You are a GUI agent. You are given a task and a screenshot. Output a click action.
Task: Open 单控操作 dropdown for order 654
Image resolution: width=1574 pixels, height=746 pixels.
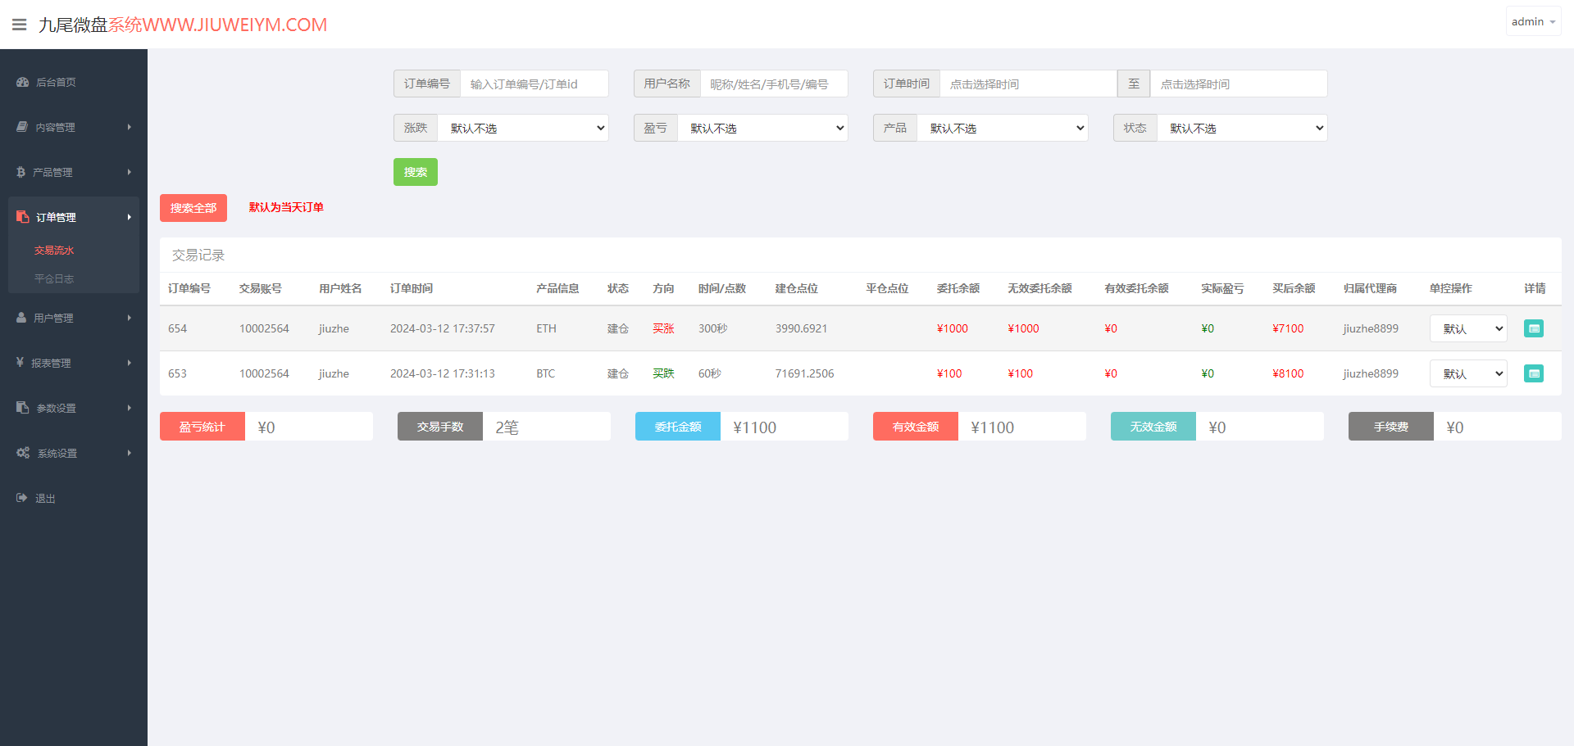pos(1468,328)
